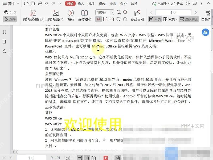Click the feedback chat bubble icon
This screenshot has width=213, height=160.
pos(195,3)
